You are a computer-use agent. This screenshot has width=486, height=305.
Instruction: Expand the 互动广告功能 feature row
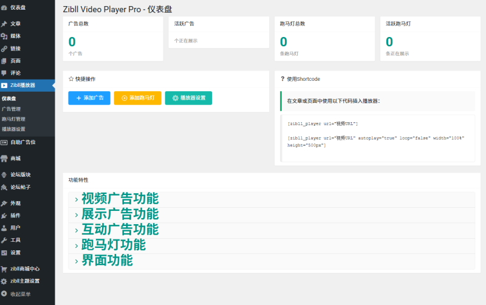tap(272, 231)
